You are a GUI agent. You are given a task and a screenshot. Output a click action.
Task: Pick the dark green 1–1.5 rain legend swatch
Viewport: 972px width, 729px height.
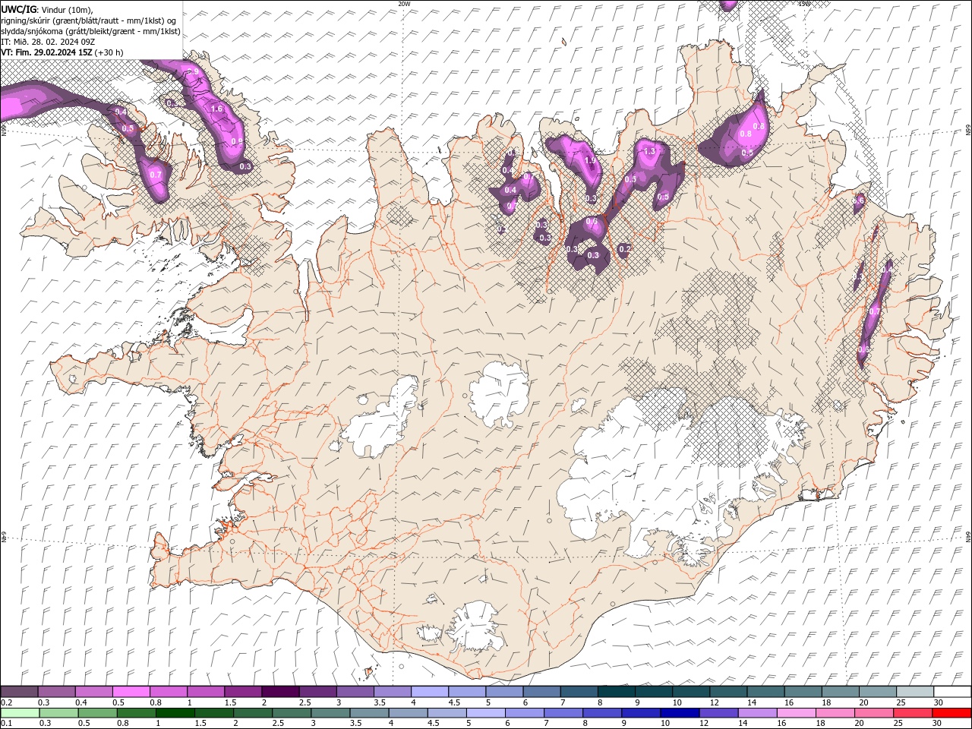click(x=175, y=713)
